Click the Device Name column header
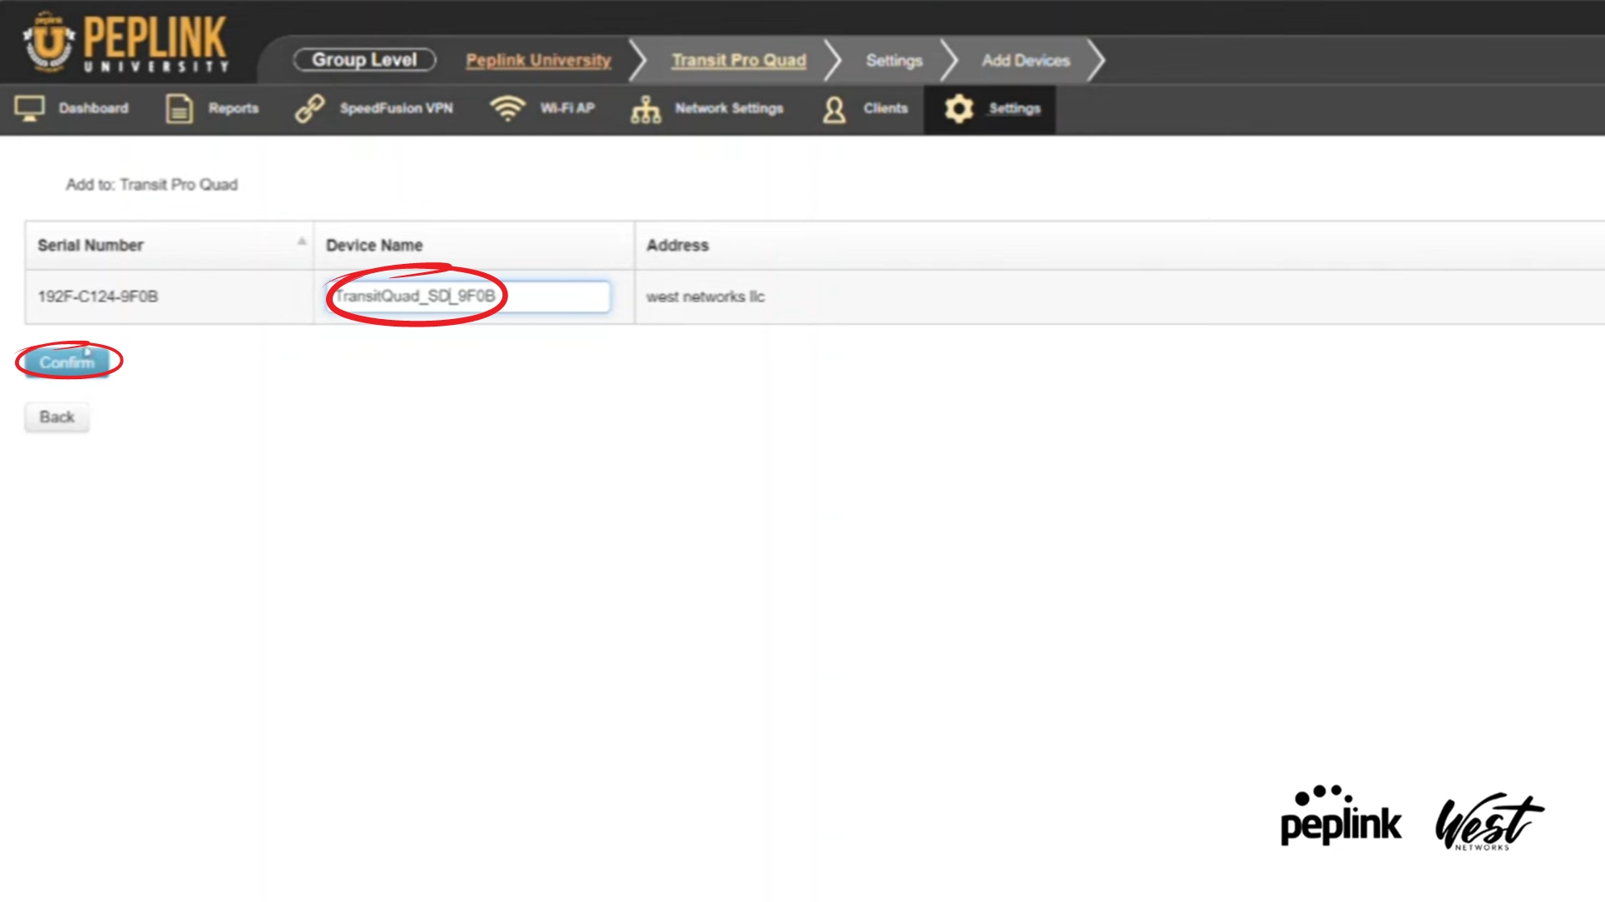This screenshot has width=1605, height=902. click(374, 246)
